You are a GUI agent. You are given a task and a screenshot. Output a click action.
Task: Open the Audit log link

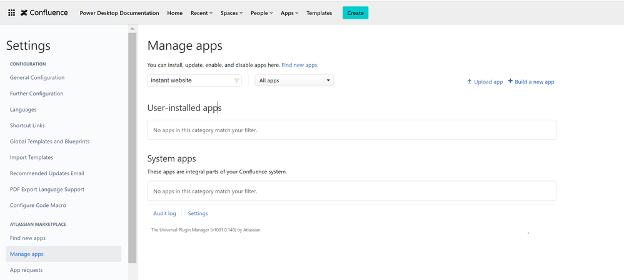tap(164, 213)
